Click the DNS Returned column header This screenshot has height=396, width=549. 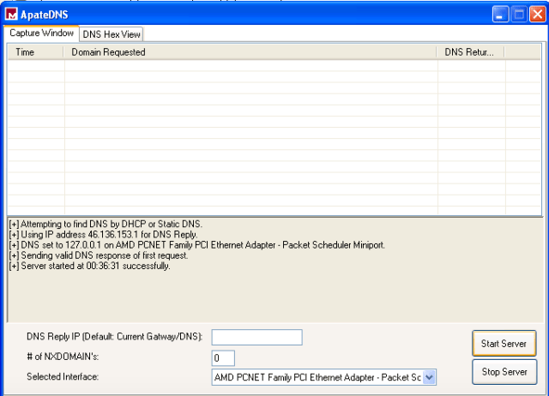pos(470,52)
